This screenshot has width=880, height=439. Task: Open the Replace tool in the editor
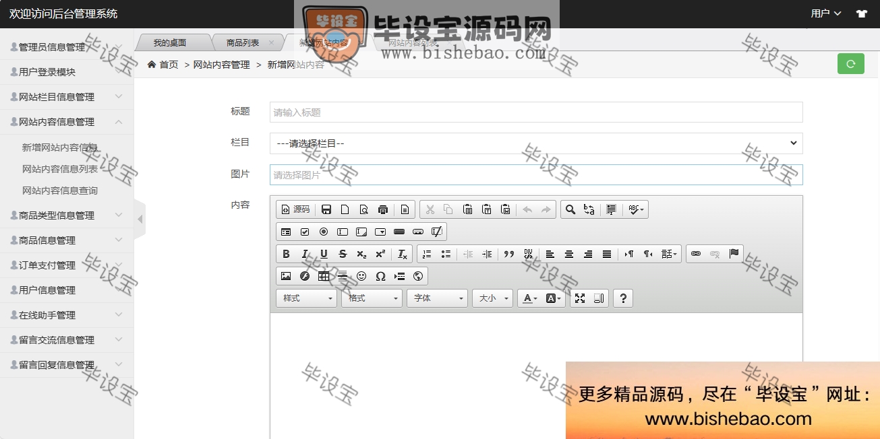[x=589, y=209]
